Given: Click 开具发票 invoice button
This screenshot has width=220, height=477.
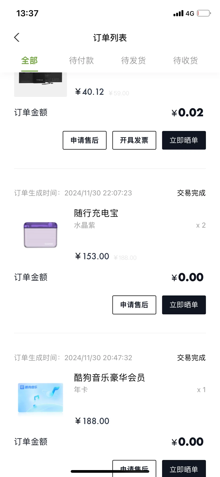Looking at the screenshot, I should point(134,140).
